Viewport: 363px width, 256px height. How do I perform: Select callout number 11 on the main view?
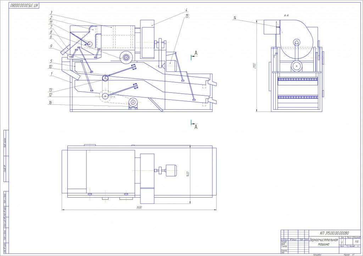[51, 22]
